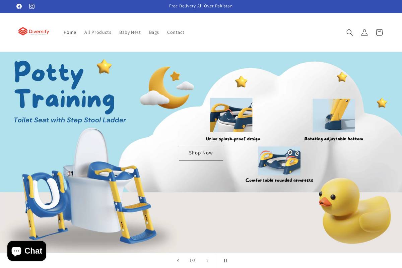Navigate to the Contact page

coord(176,32)
